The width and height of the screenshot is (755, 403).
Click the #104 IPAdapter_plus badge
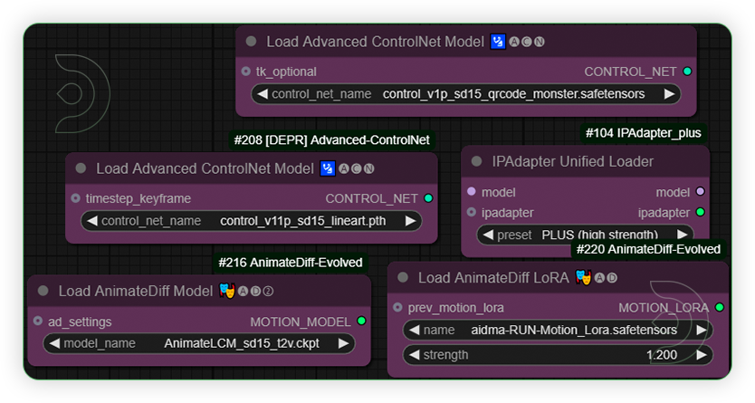(644, 133)
